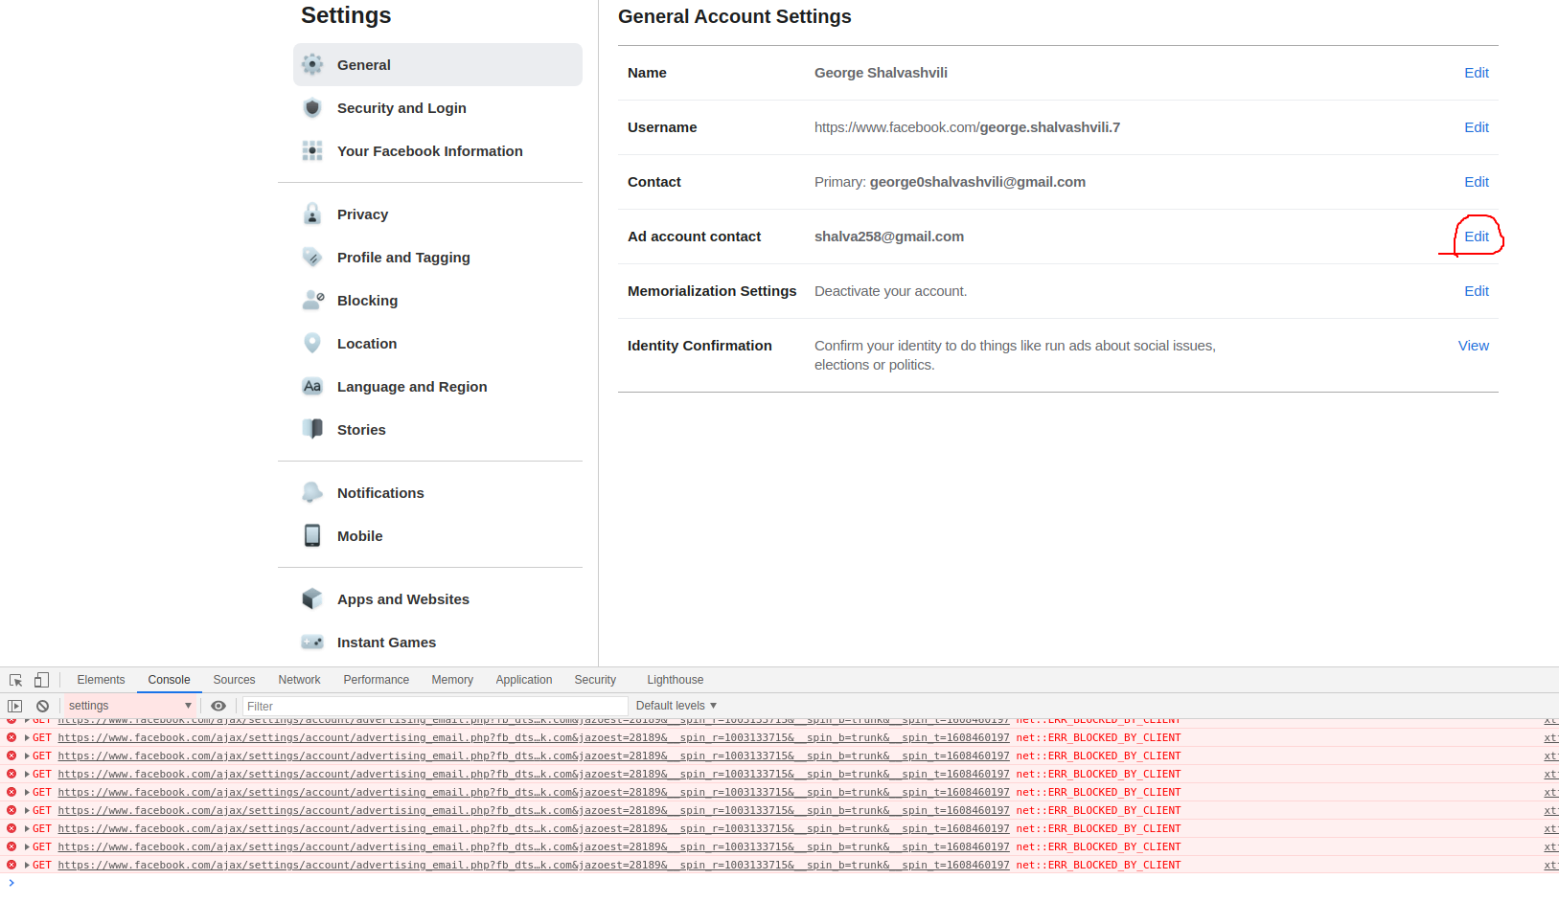This screenshot has width=1559, height=902.
Task: Select the inspect-element cursor icon in DevTools
Action: click(x=14, y=679)
